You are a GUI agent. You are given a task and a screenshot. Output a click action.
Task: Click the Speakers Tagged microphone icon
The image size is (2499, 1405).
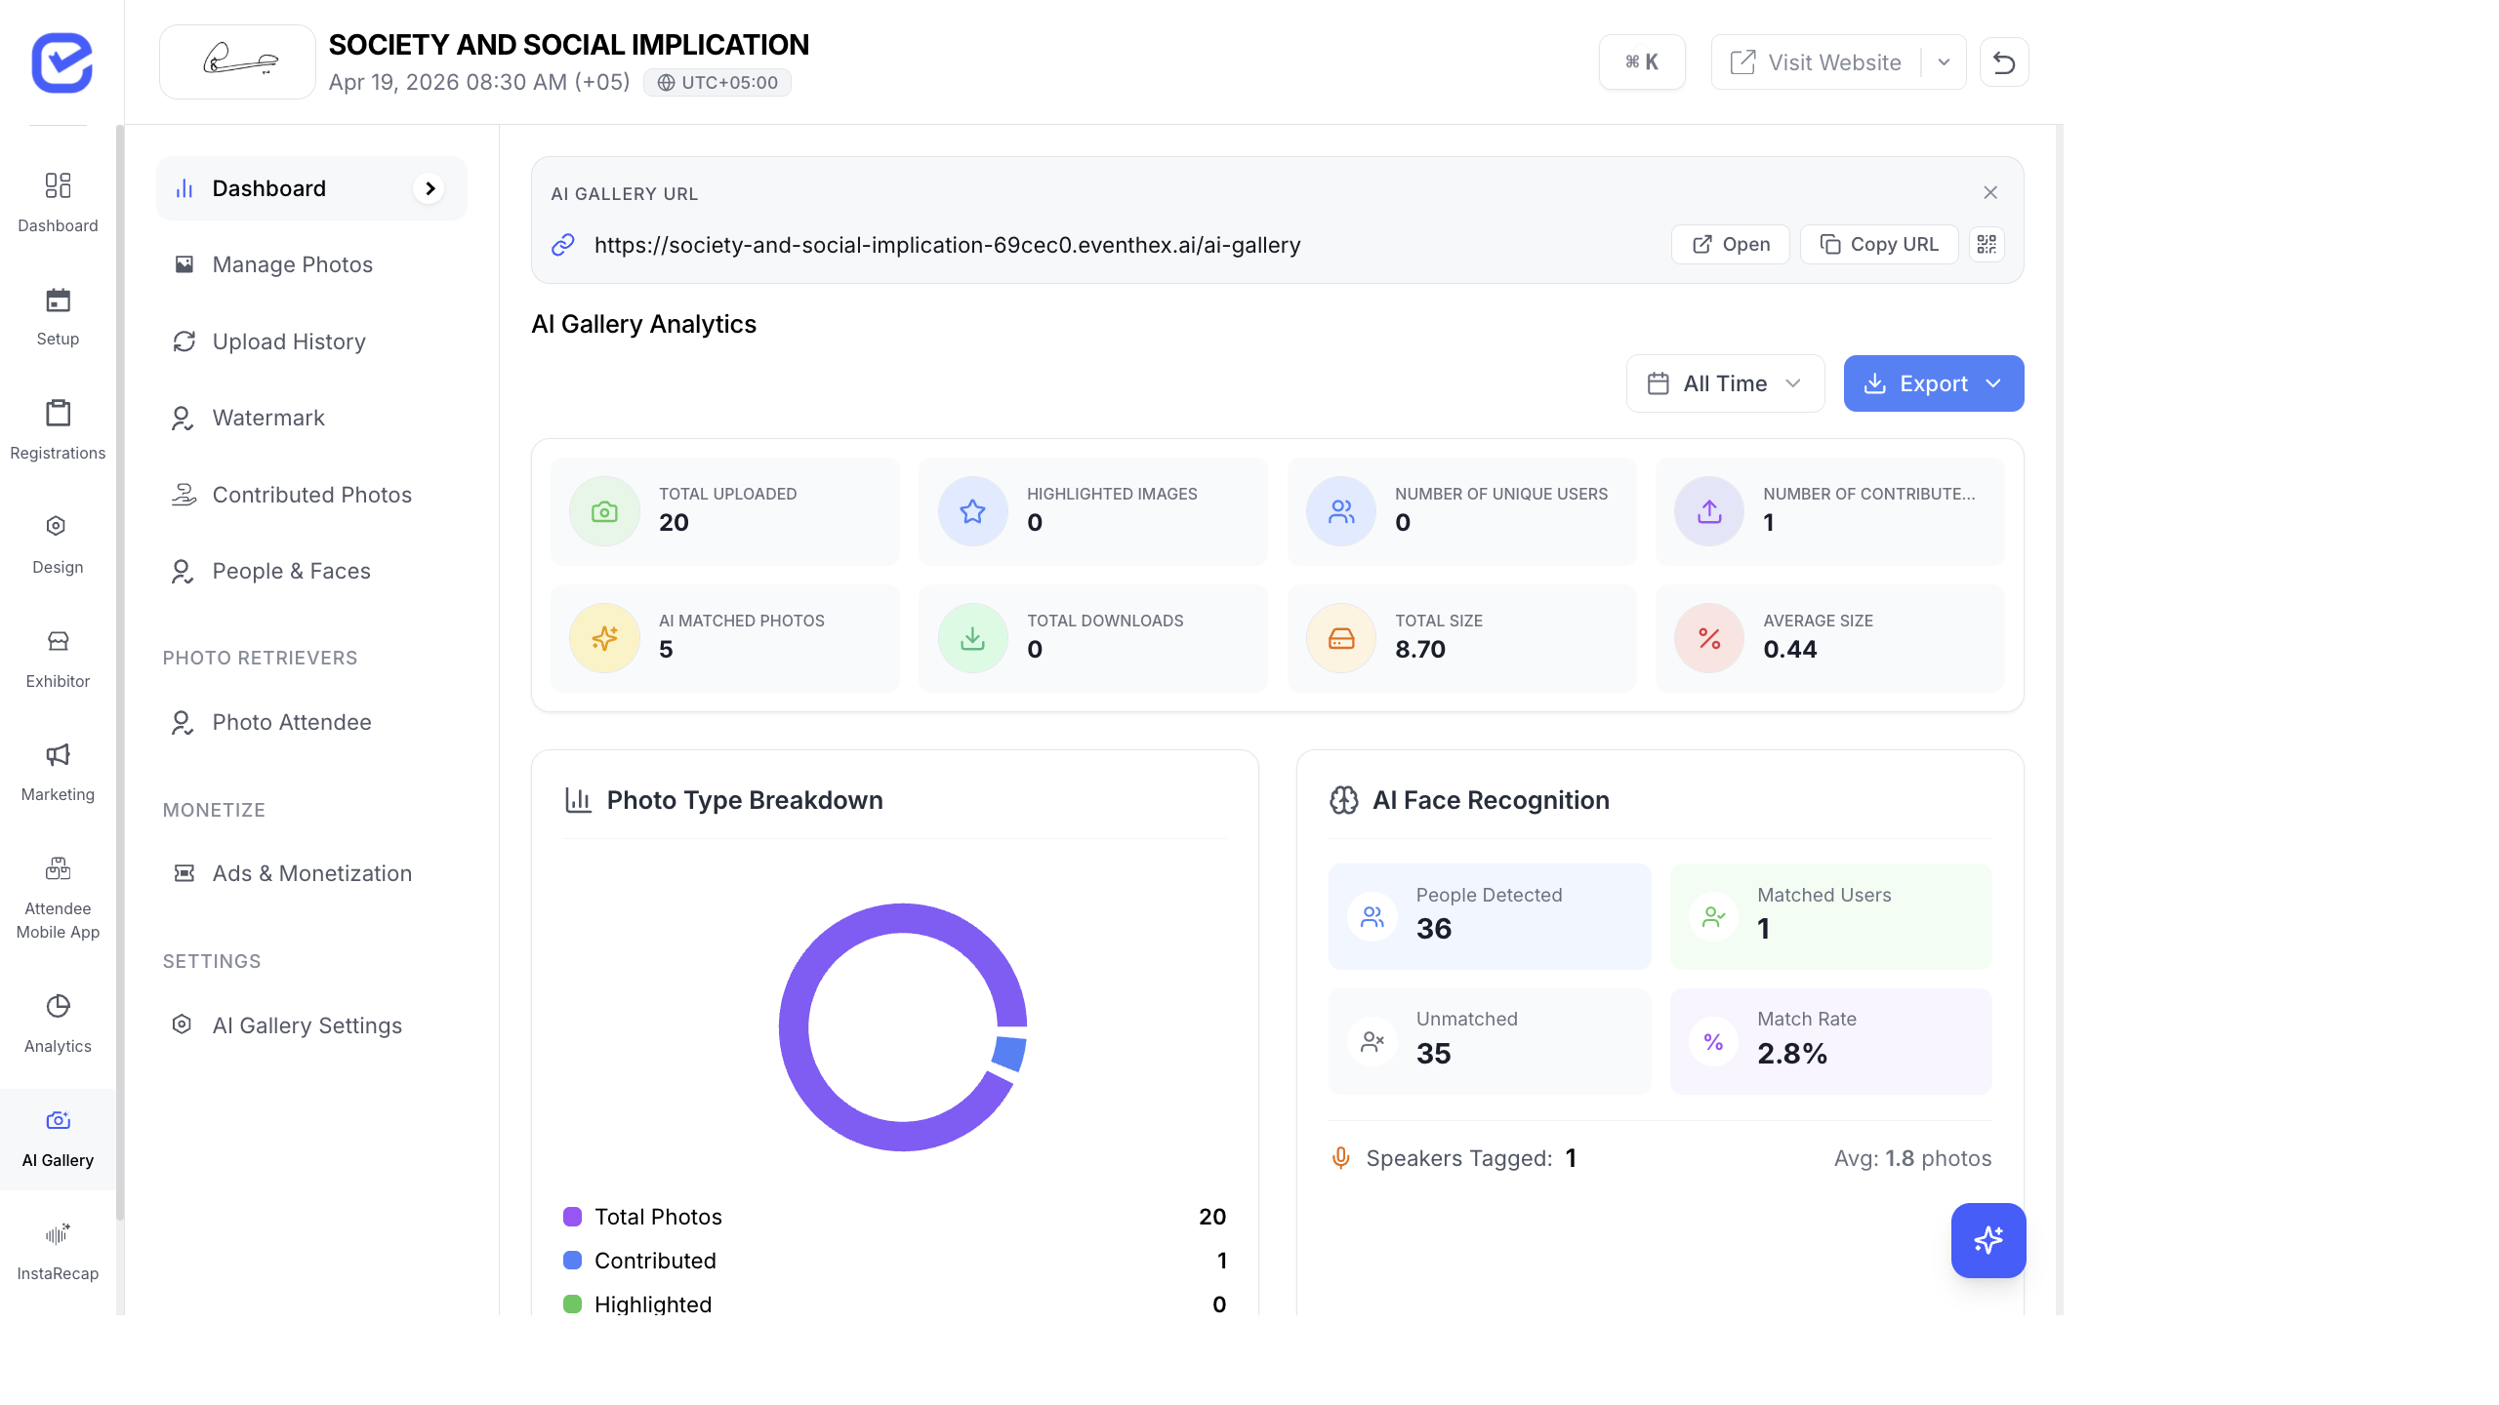(x=1340, y=1158)
